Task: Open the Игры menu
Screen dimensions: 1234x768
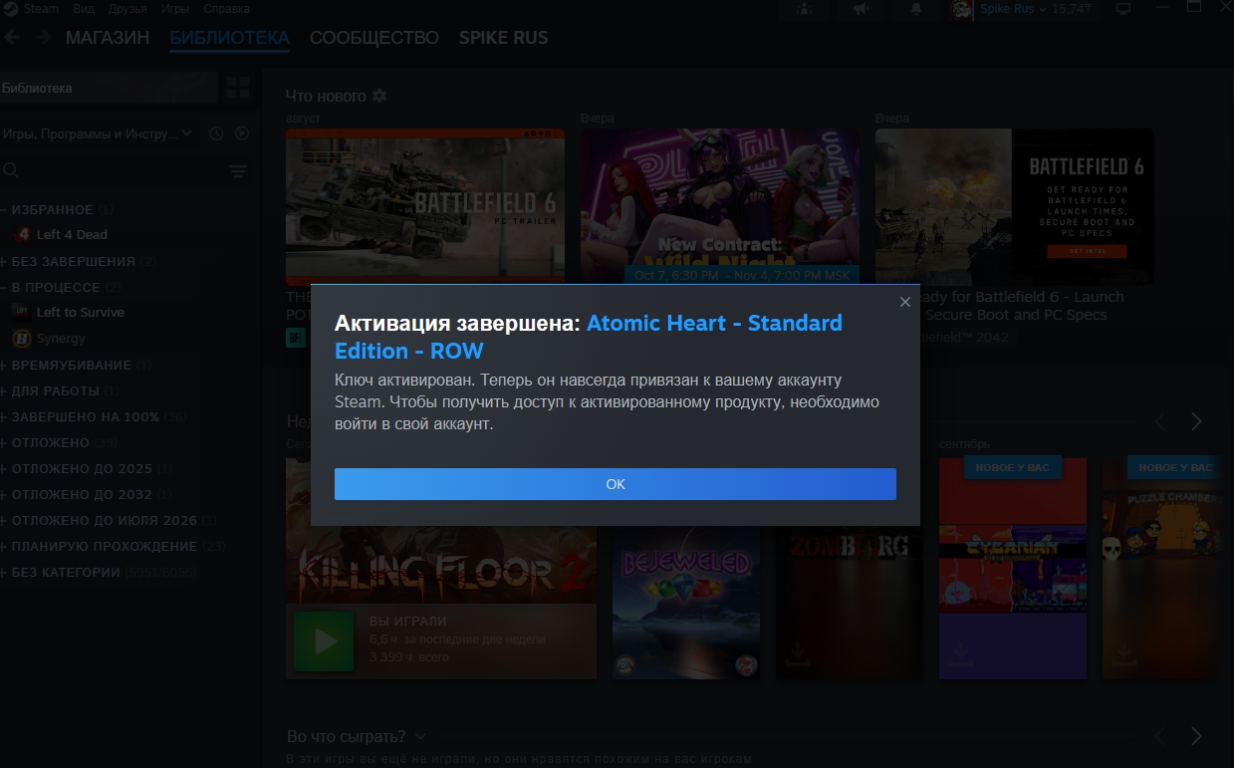Action: [x=175, y=9]
